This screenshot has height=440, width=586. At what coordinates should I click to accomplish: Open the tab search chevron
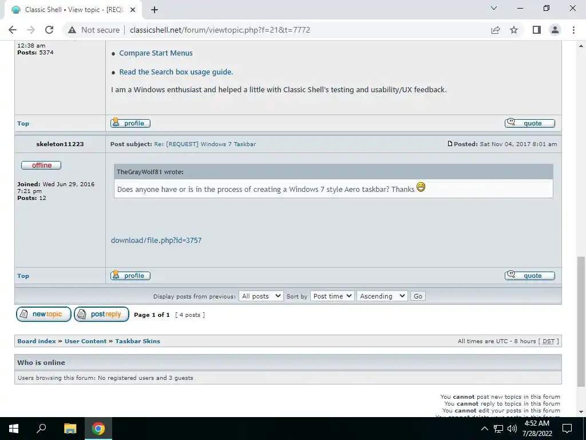(x=494, y=8)
